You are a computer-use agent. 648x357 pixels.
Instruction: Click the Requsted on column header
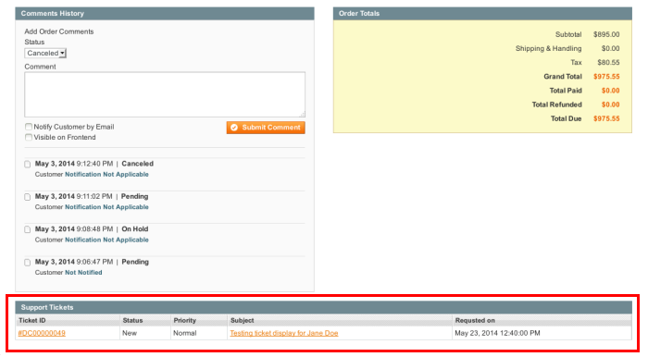click(542, 320)
